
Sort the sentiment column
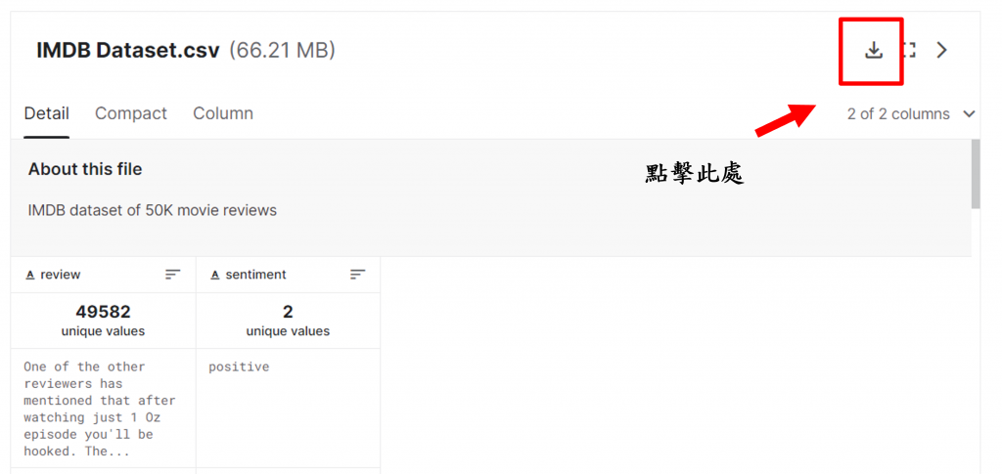pyautogui.click(x=357, y=275)
